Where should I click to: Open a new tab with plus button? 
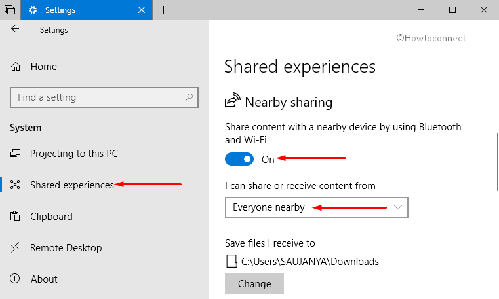click(x=163, y=10)
